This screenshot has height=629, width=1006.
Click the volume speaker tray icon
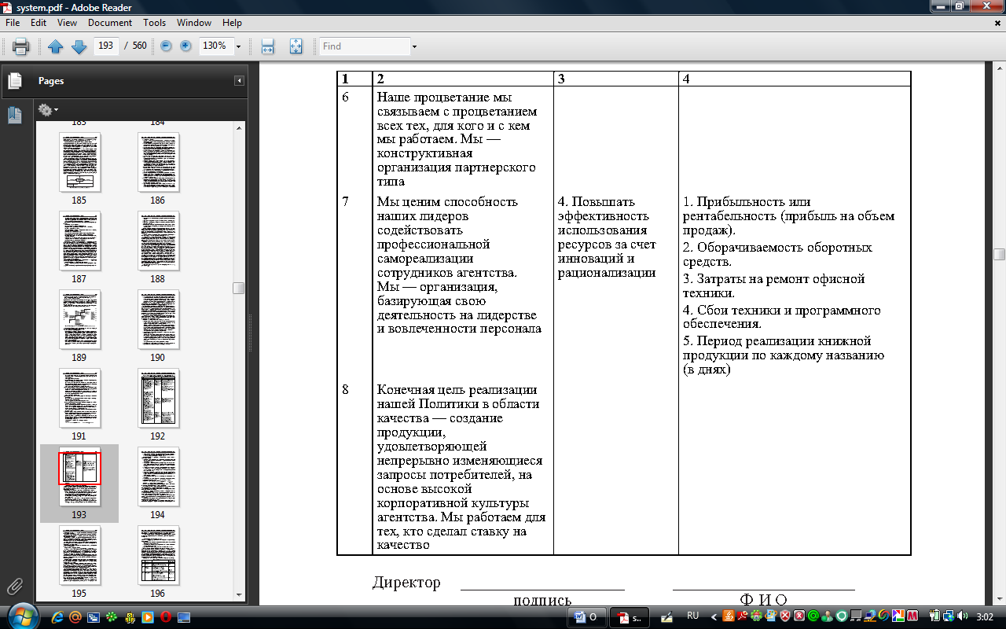click(963, 616)
